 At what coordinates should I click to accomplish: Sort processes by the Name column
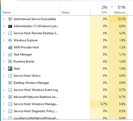click(7, 12)
